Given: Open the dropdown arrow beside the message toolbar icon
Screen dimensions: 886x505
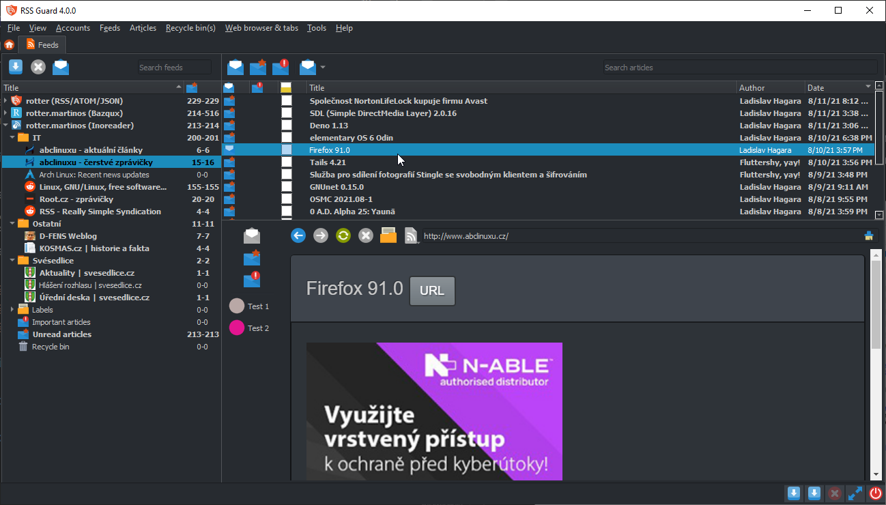Looking at the screenshot, I should pyautogui.click(x=323, y=68).
